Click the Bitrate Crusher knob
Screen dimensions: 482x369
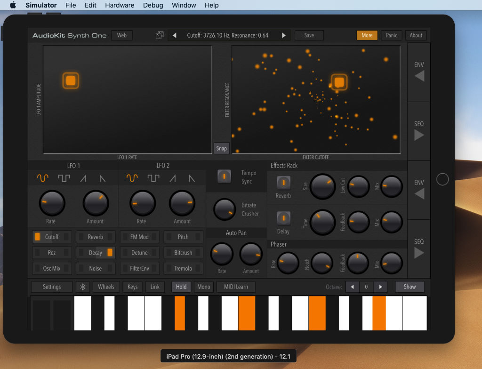(225, 209)
